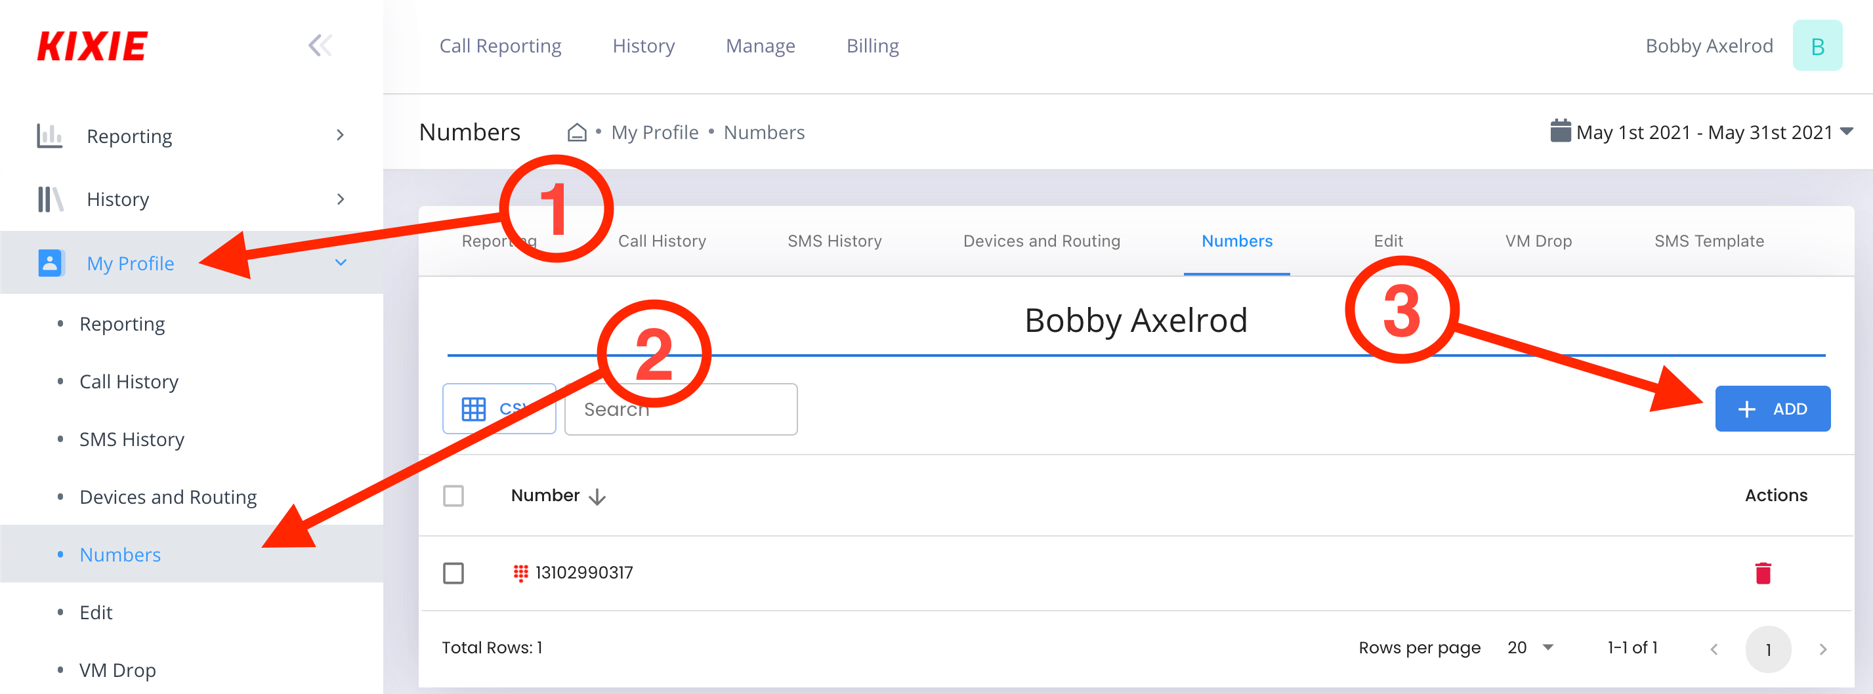Click the Bobby Axelrod avatar icon
The height and width of the screenshot is (694, 1873).
(1817, 46)
